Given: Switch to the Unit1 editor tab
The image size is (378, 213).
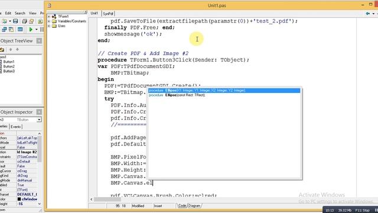Looking at the screenshot, I should pyautogui.click(x=94, y=13).
